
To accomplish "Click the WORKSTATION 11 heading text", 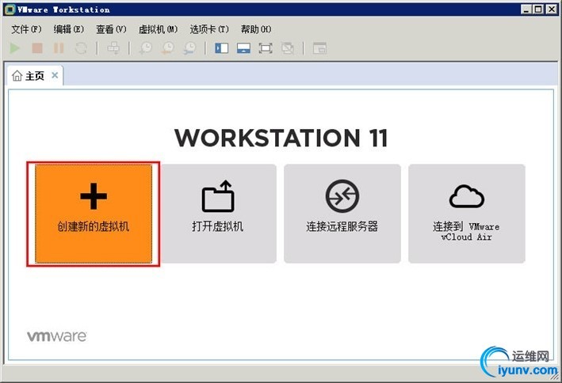I will click(281, 138).
